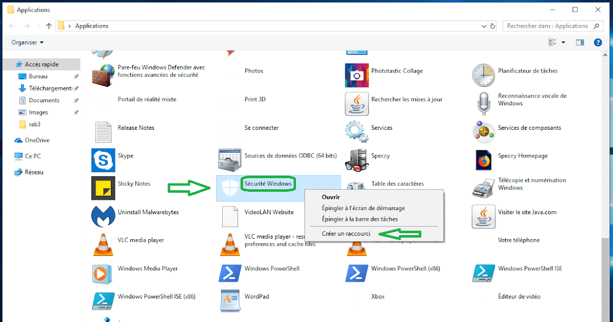The image size is (613, 322).
Task: Select the Reconnaissance vocale microphone icon
Action: tap(483, 104)
